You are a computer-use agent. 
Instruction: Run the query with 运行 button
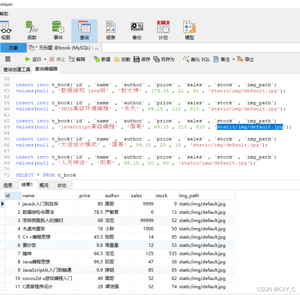click(33, 59)
